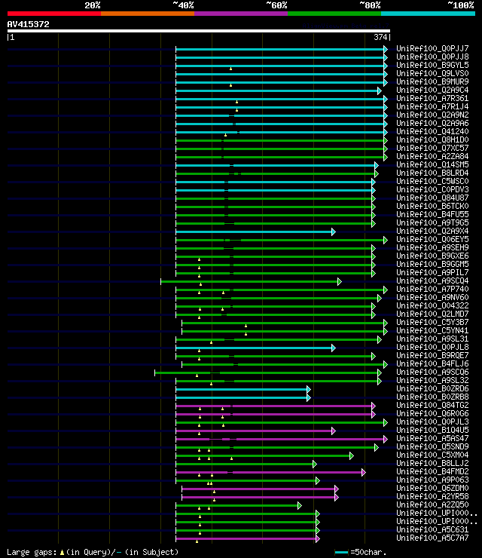482x558 pixels.
Task: Select the UniRef100_Q7XC57 label
Action: coord(432,148)
